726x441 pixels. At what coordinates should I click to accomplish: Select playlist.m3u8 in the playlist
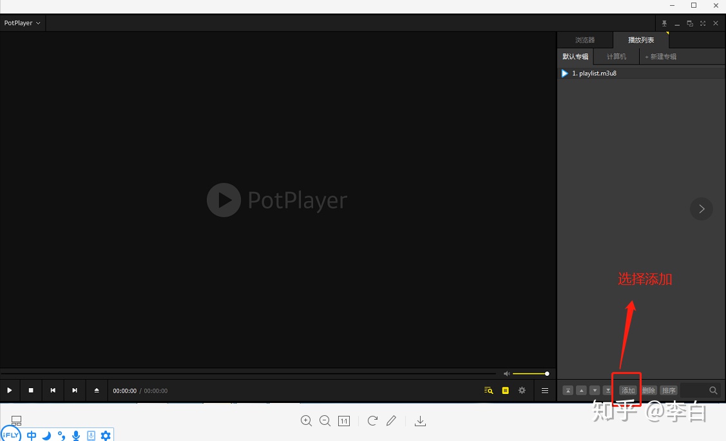[641, 73]
